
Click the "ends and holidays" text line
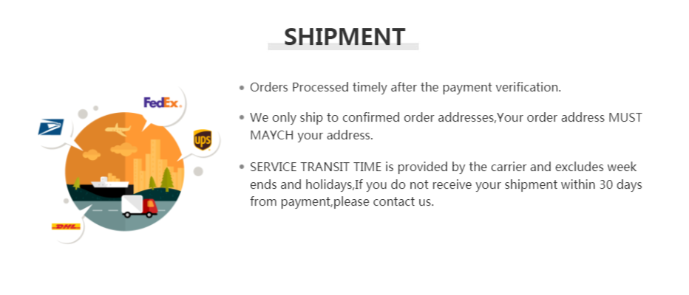(x=446, y=184)
